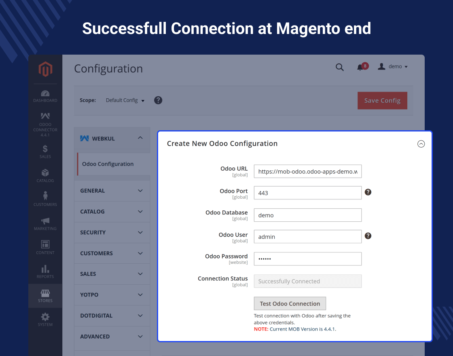
Task: Open notifications bell with 8 badge
Action: (362, 67)
